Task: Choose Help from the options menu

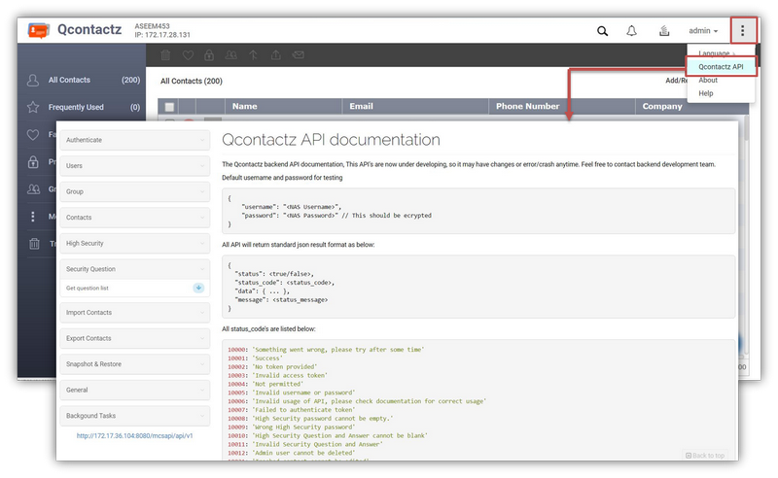Action: pyautogui.click(x=706, y=93)
